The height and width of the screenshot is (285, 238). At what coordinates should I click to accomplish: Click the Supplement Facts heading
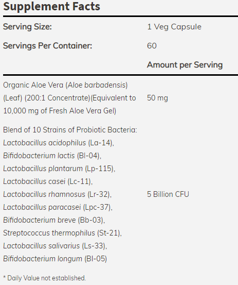pos(51,7)
